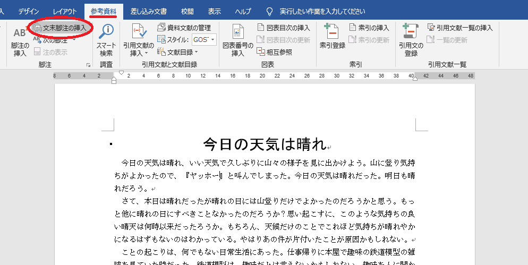Open the ヘルプ tab
528x265 pixels.
(x=243, y=12)
